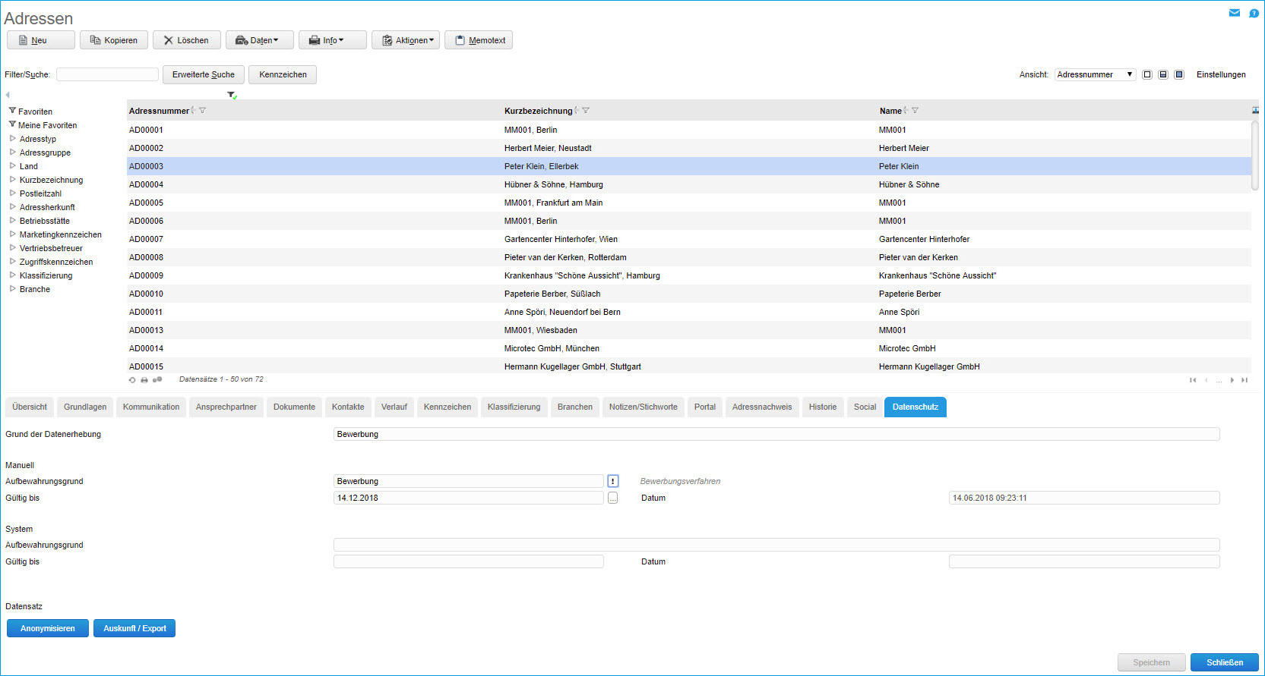Switch to the full detail view layout

point(1179,74)
